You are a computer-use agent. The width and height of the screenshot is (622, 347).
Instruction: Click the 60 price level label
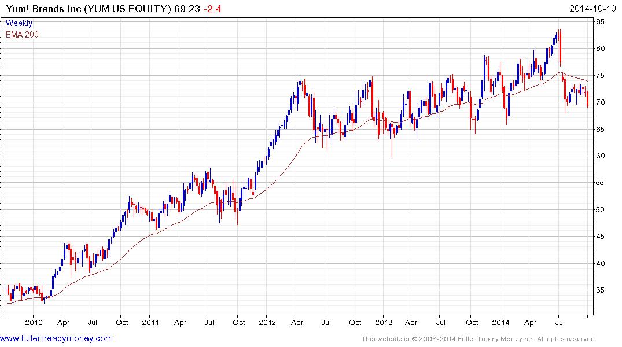point(601,156)
